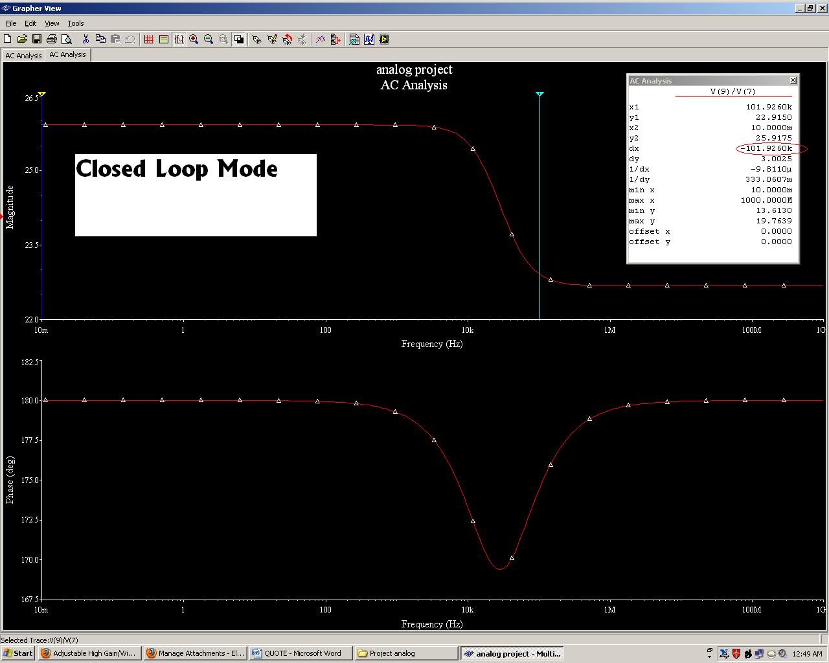Image resolution: width=829 pixels, height=663 pixels.
Task: Select the second, active AC Analysis tab
Action: point(67,54)
